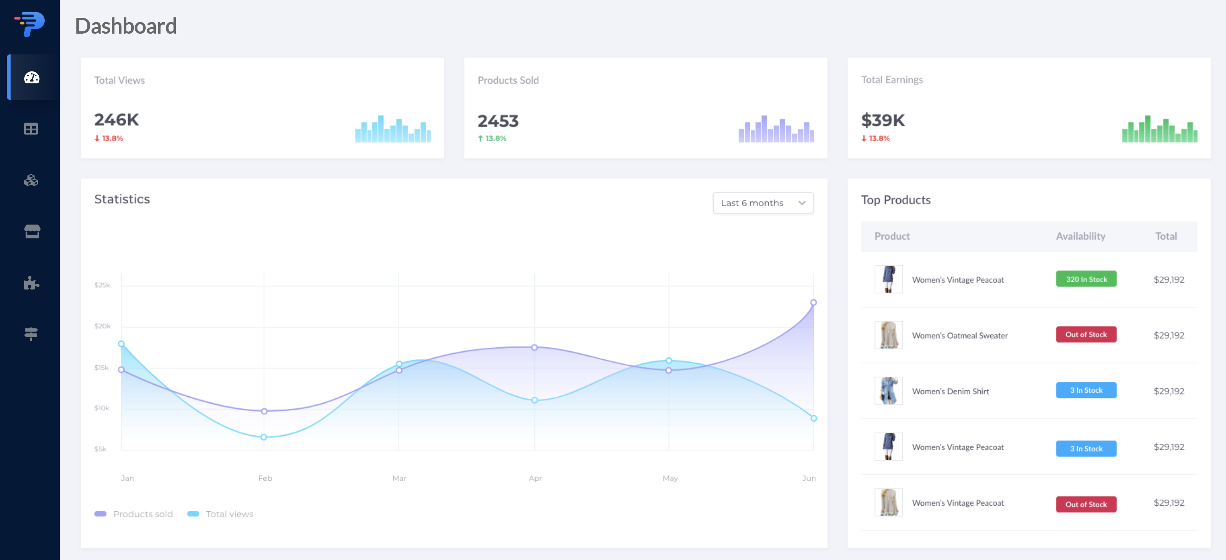
Task: Open the tables grid icon in the sidebar
Action: [x=31, y=129]
